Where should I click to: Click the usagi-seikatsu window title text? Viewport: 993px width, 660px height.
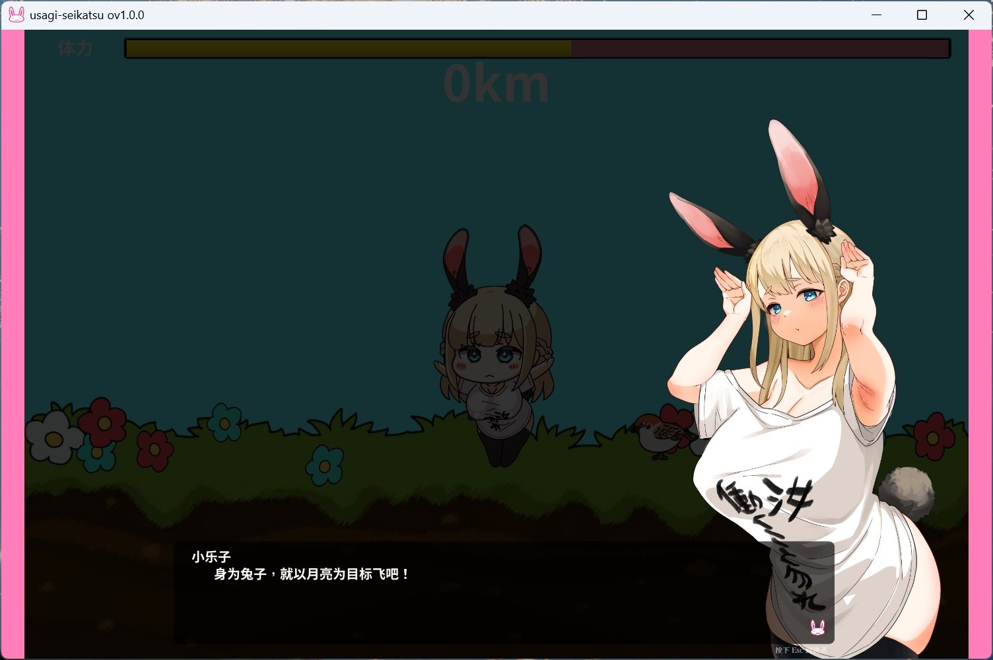point(86,15)
